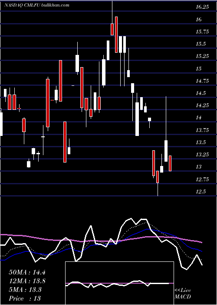Click the 15.25 price axis label

[x=203, y=56]
